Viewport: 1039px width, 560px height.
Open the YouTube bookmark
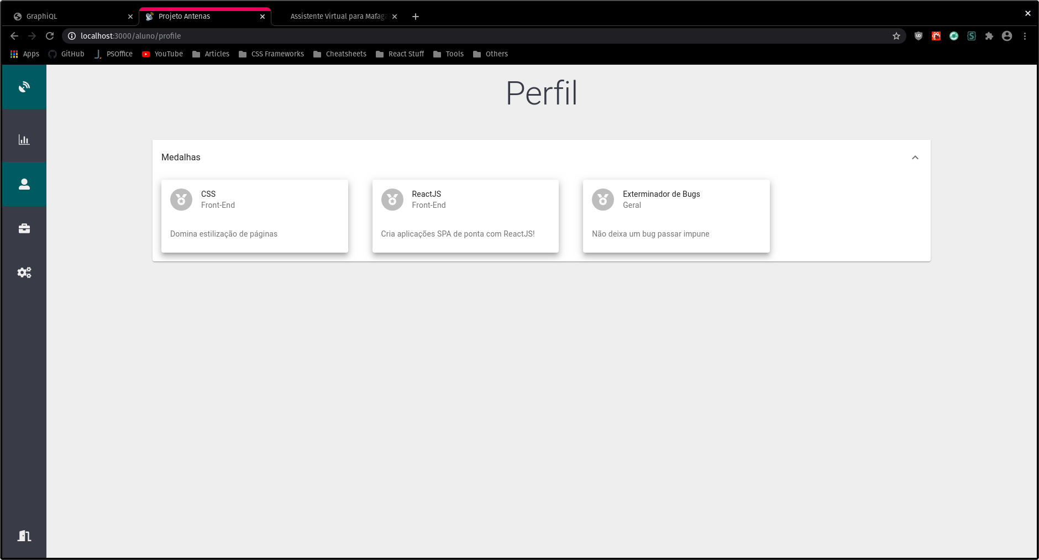click(162, 54)
